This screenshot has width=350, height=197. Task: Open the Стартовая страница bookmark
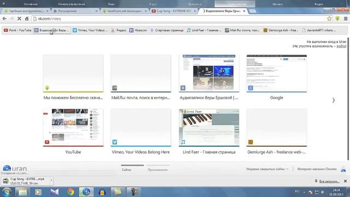167,30
